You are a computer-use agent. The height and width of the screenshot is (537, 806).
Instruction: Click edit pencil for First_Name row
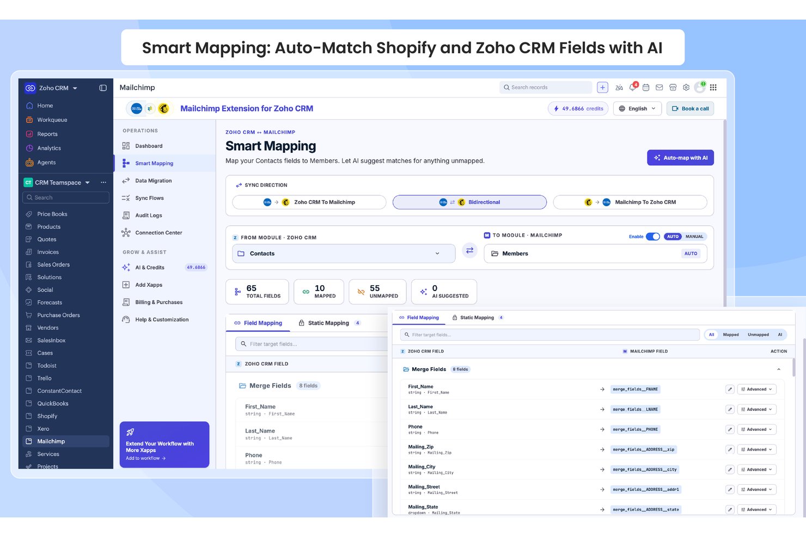[730, 390]
